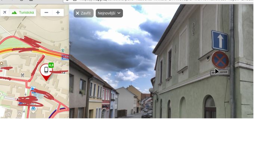Image resolution: width=269 pixels, height=161 pixels.
Task: Click the PS label on map
Action: click(20, 113)
